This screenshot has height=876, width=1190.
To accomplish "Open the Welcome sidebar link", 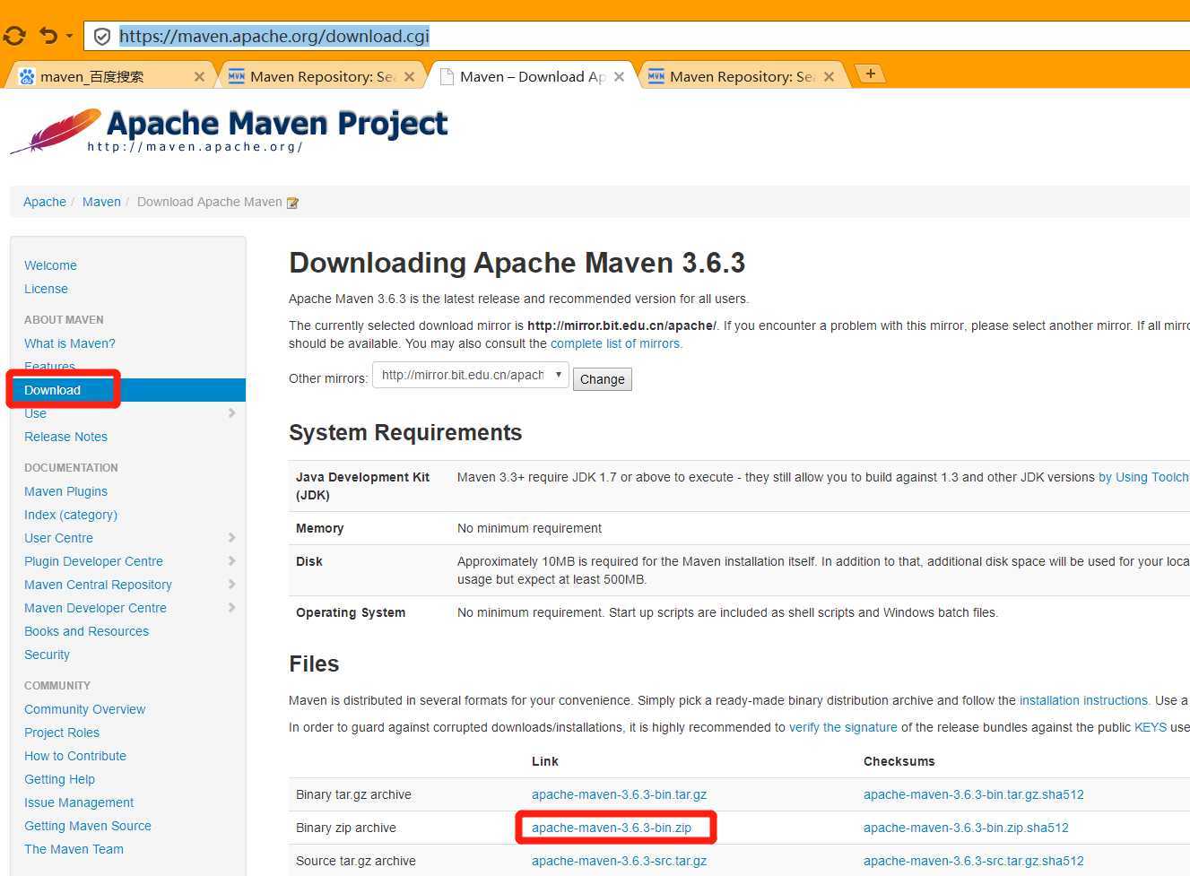I will pyautogui.click(x=50, y=265).
